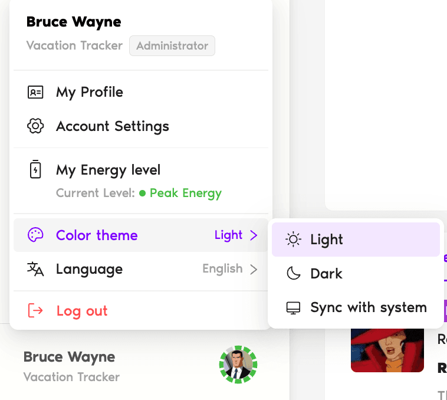Click the purple Light value label
This screenshot has width=447, height=400.
(x=228, y=235)
